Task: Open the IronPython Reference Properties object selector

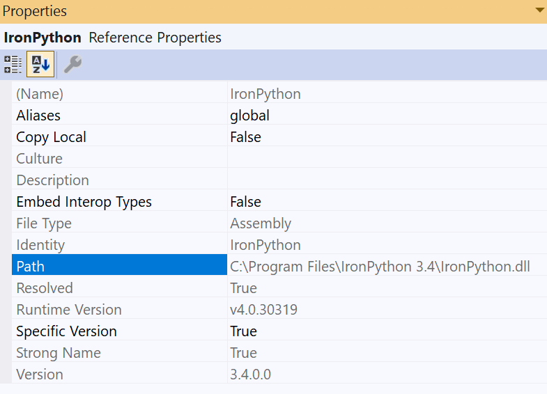Action: (x=273, y=38)
